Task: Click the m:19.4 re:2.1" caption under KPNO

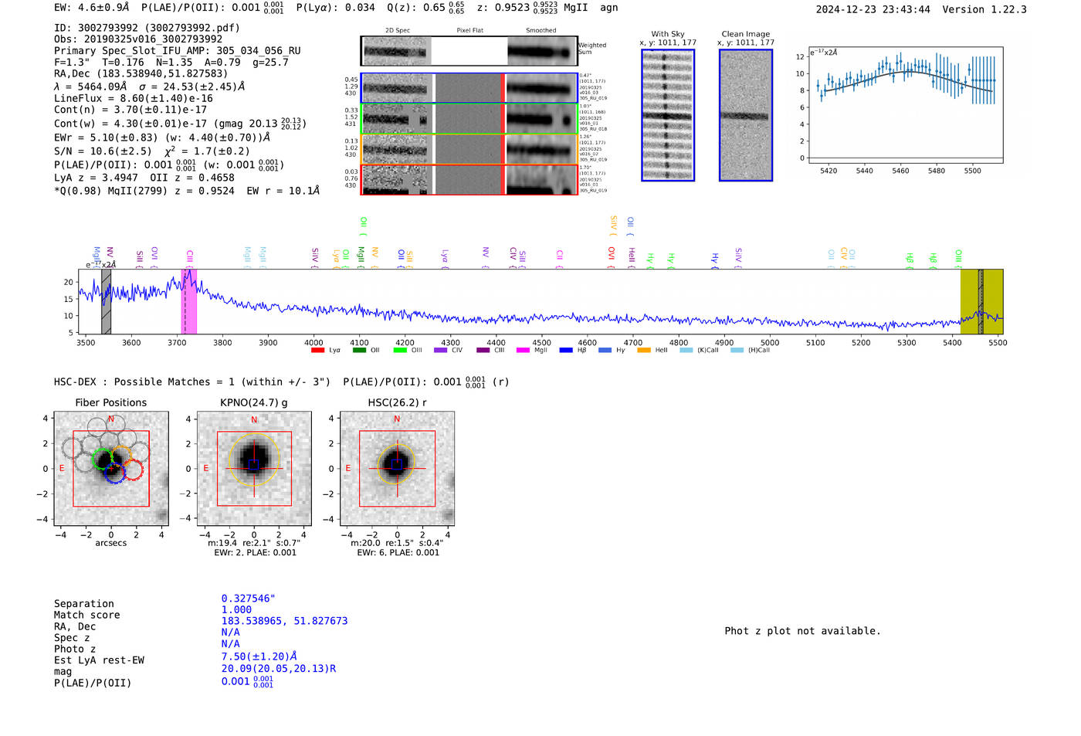Action: [x=254, y=543]
